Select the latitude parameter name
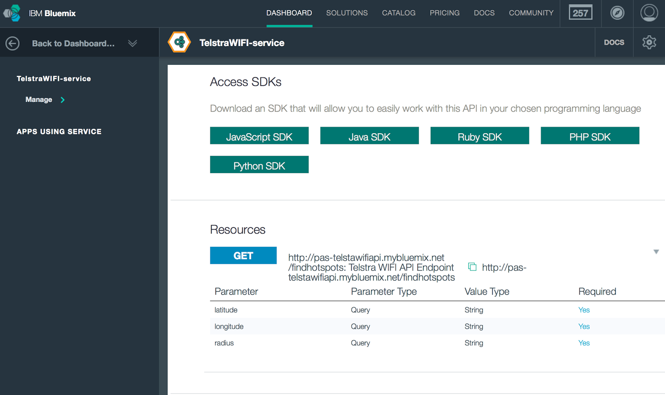Screen dimensions: 665x395 (x=226, y=310)
